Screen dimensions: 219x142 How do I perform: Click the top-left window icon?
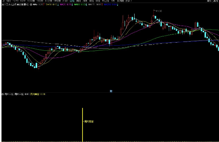click(x=3, y=1)
